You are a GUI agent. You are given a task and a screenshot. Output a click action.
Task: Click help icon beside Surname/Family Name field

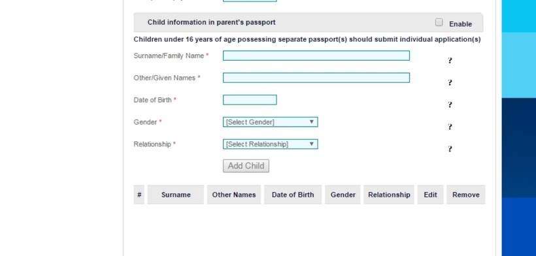click(450, 61)
